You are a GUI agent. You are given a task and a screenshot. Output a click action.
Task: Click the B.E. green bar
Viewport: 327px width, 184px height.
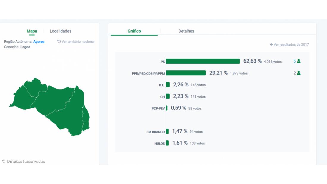click(x=168, y=85)
